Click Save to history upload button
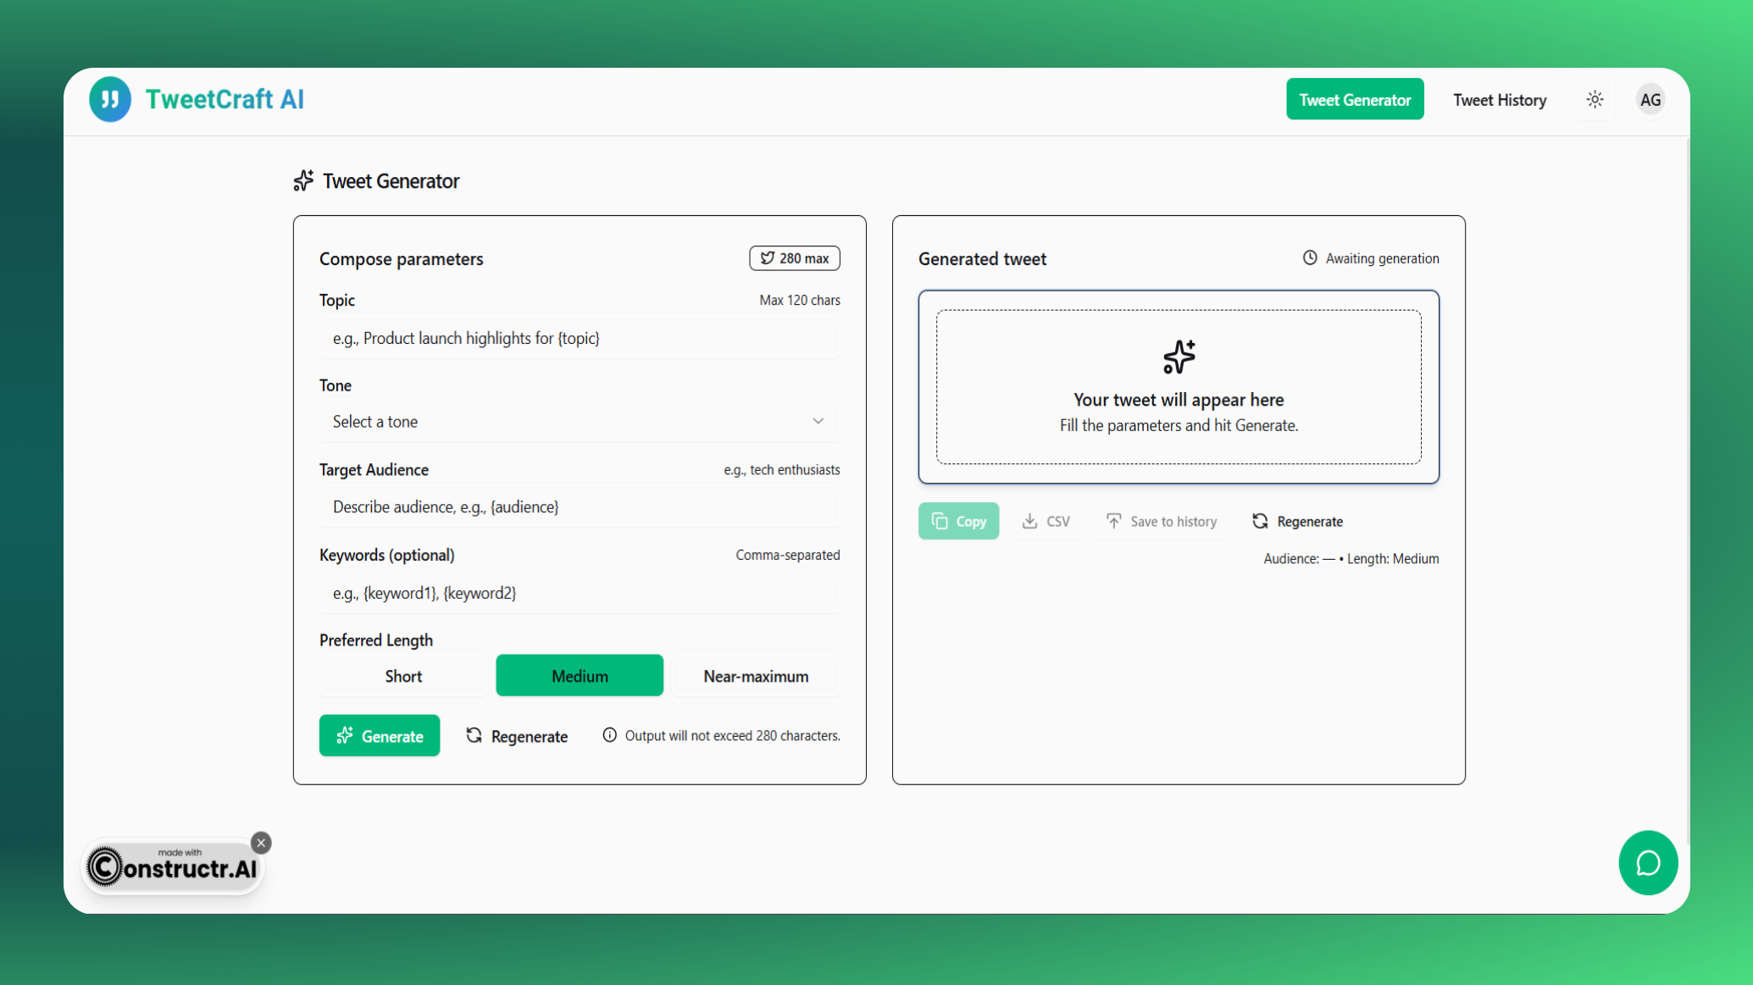The height and width of the screenshot is (985, 1753). point(1161,521)
